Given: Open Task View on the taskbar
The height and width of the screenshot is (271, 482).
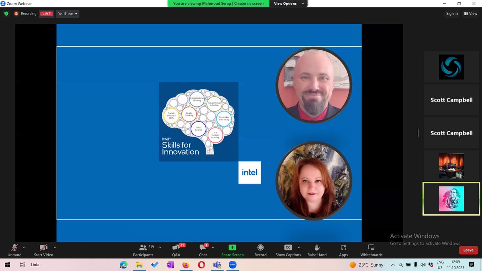Looking at the screenshot, I should [x=22, y=265].
